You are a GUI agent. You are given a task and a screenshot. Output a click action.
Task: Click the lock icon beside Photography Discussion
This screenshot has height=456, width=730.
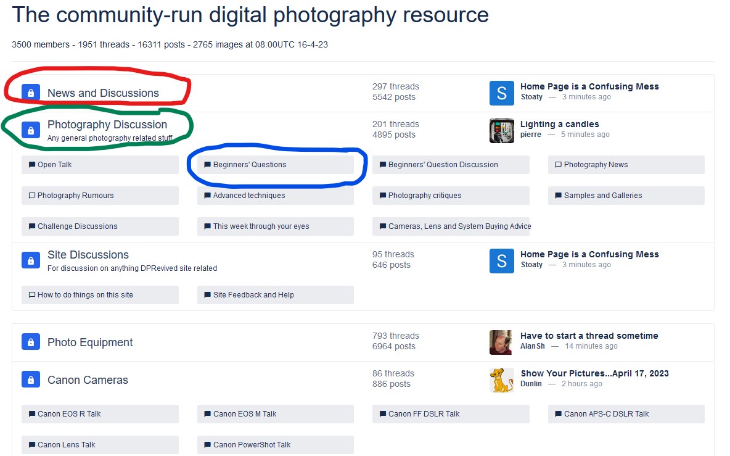tap(31, 130)
